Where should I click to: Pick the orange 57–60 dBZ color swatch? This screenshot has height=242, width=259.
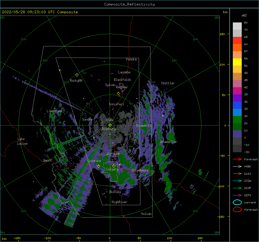click(x=237, y=48)
